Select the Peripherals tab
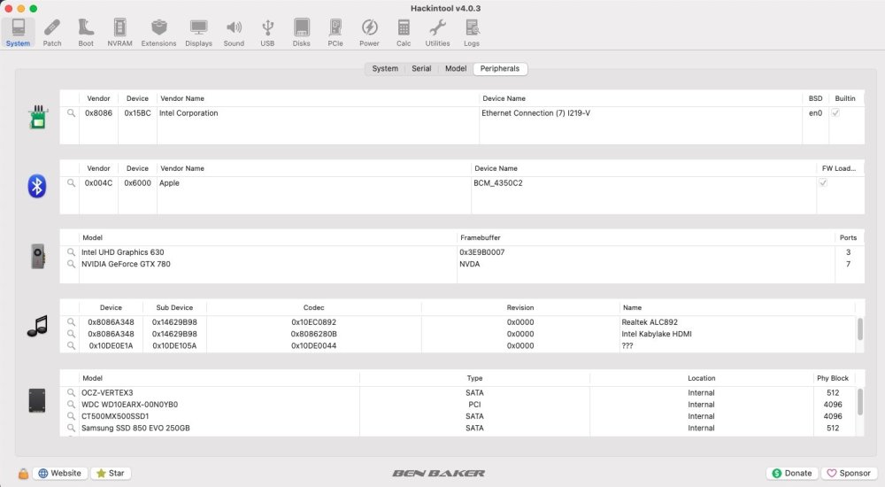 pos(499,68)
